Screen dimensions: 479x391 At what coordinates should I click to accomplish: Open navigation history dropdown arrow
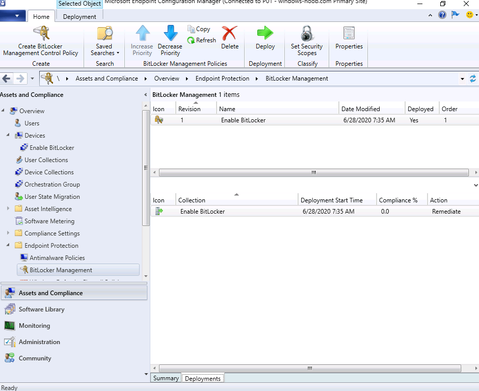(x=33, y=79)
